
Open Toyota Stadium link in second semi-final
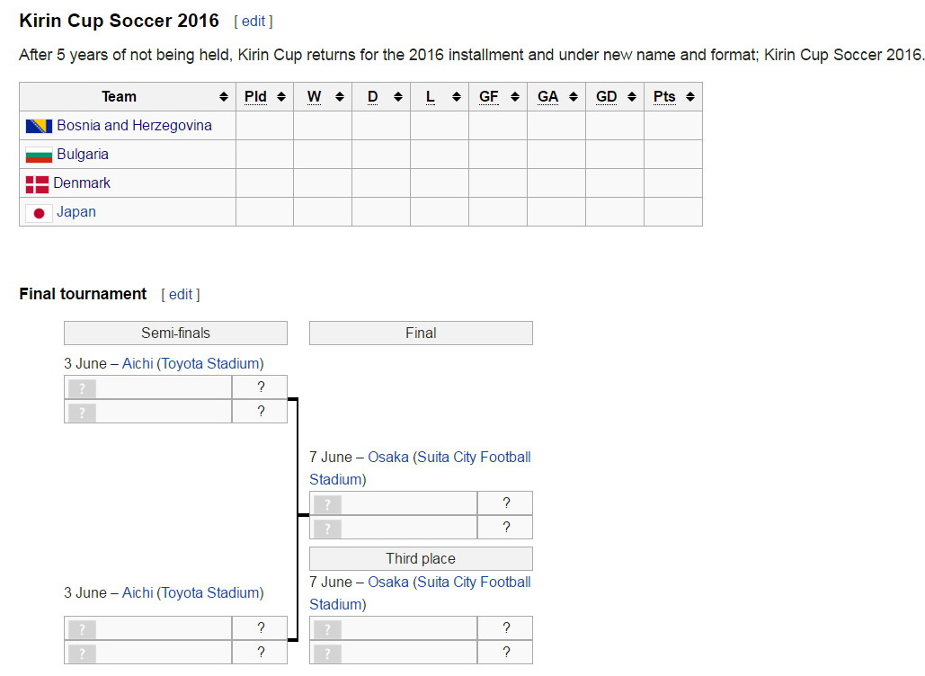pyautogui.click(x=210, y=592)
